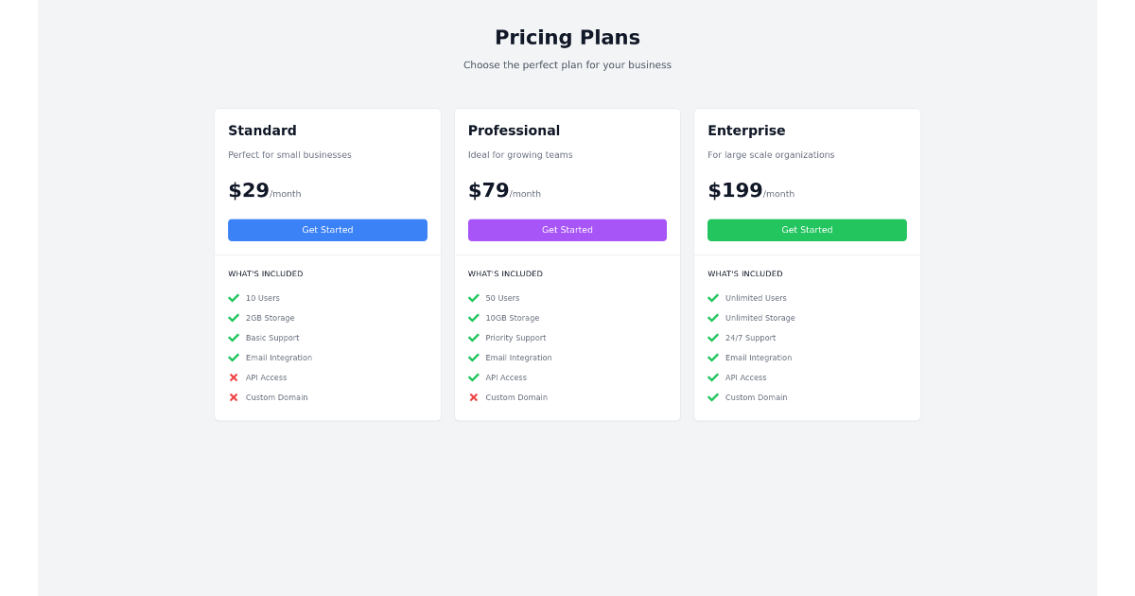The height and width of the screenshot is (596, 1135).
Task: Click the Enterprise card description text
Action: tap(771, 154)
